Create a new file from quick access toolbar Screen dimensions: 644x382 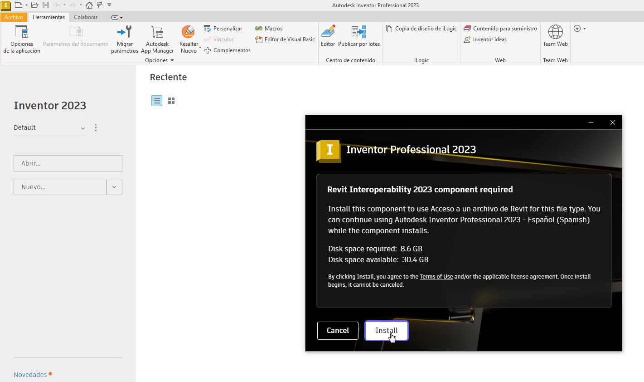click(18, 5)
